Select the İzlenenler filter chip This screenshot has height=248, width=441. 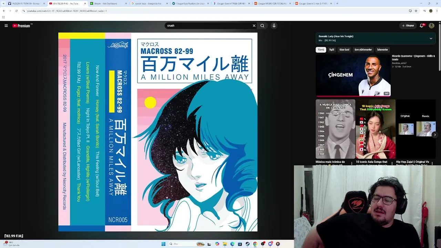382,50
